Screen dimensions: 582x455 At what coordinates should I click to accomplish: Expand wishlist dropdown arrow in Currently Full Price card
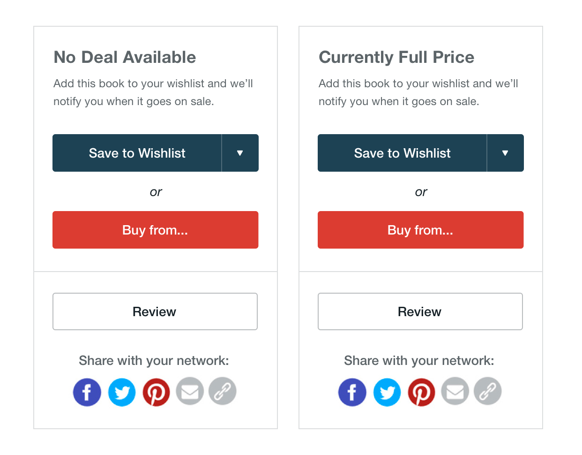pyautogui.click(x=505, y=153)
